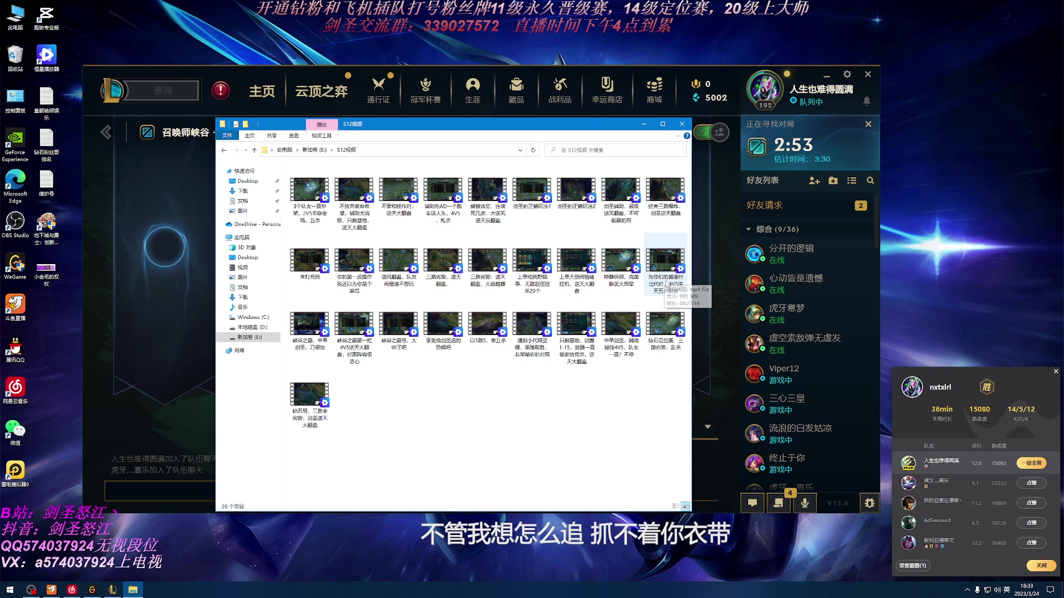The width and height of the screenshot is (1064, 598).
Task: Open the chat bubble icon
Action: 753,503
